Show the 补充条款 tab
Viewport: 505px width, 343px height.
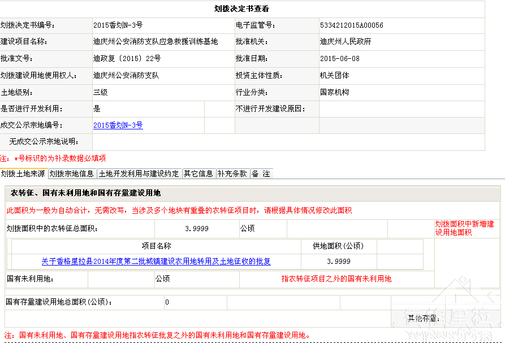click(x=232, y=173)
